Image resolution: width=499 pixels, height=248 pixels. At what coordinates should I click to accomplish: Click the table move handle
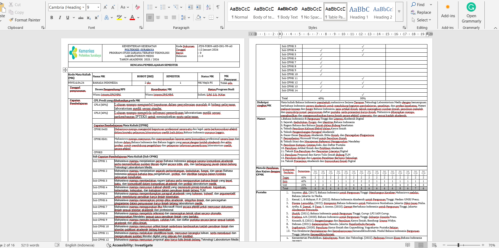[65, 70]
